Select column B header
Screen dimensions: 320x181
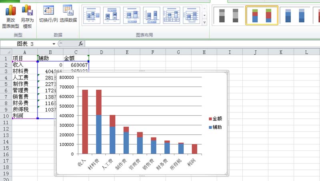(50, 52)
